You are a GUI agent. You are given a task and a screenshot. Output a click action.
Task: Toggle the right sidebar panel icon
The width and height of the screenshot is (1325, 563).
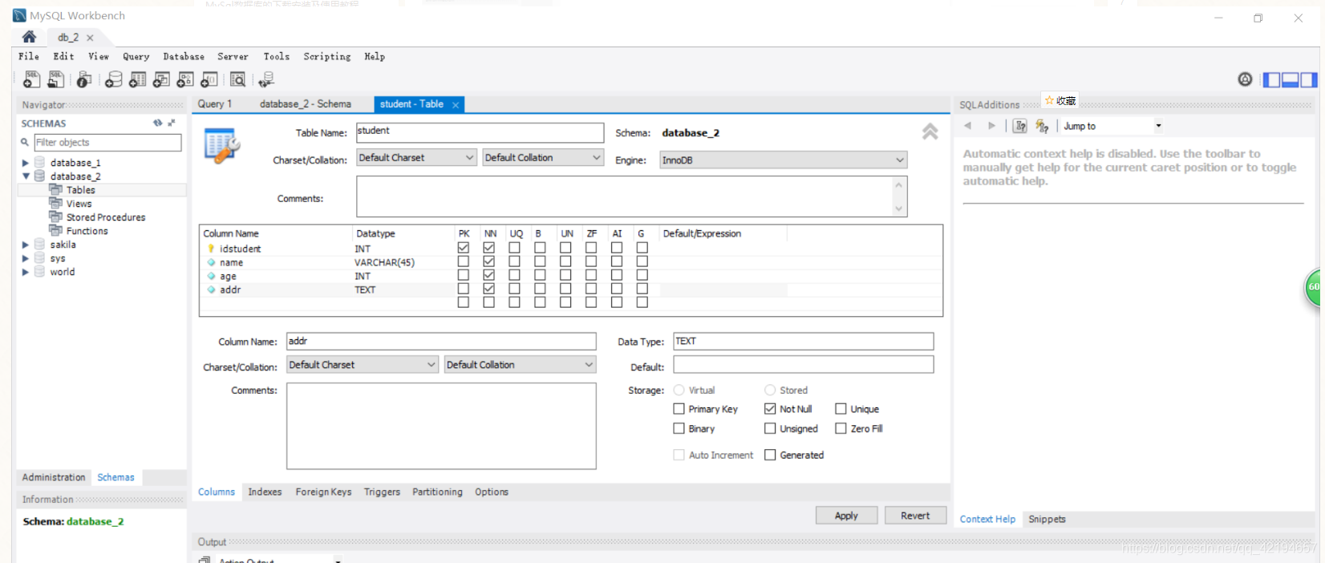pyautogui.click(x=1309, y=79)
